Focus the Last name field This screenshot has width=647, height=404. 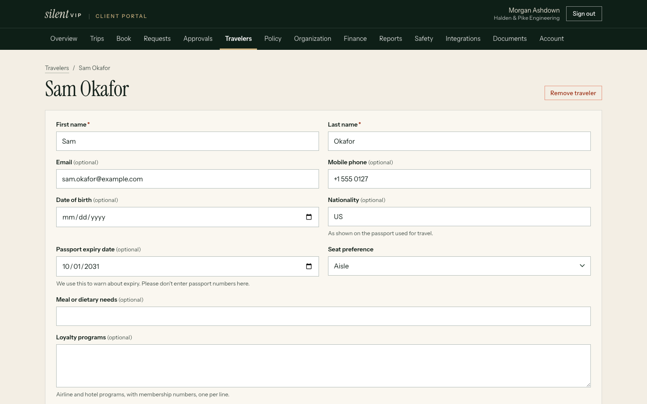point(459,141)
